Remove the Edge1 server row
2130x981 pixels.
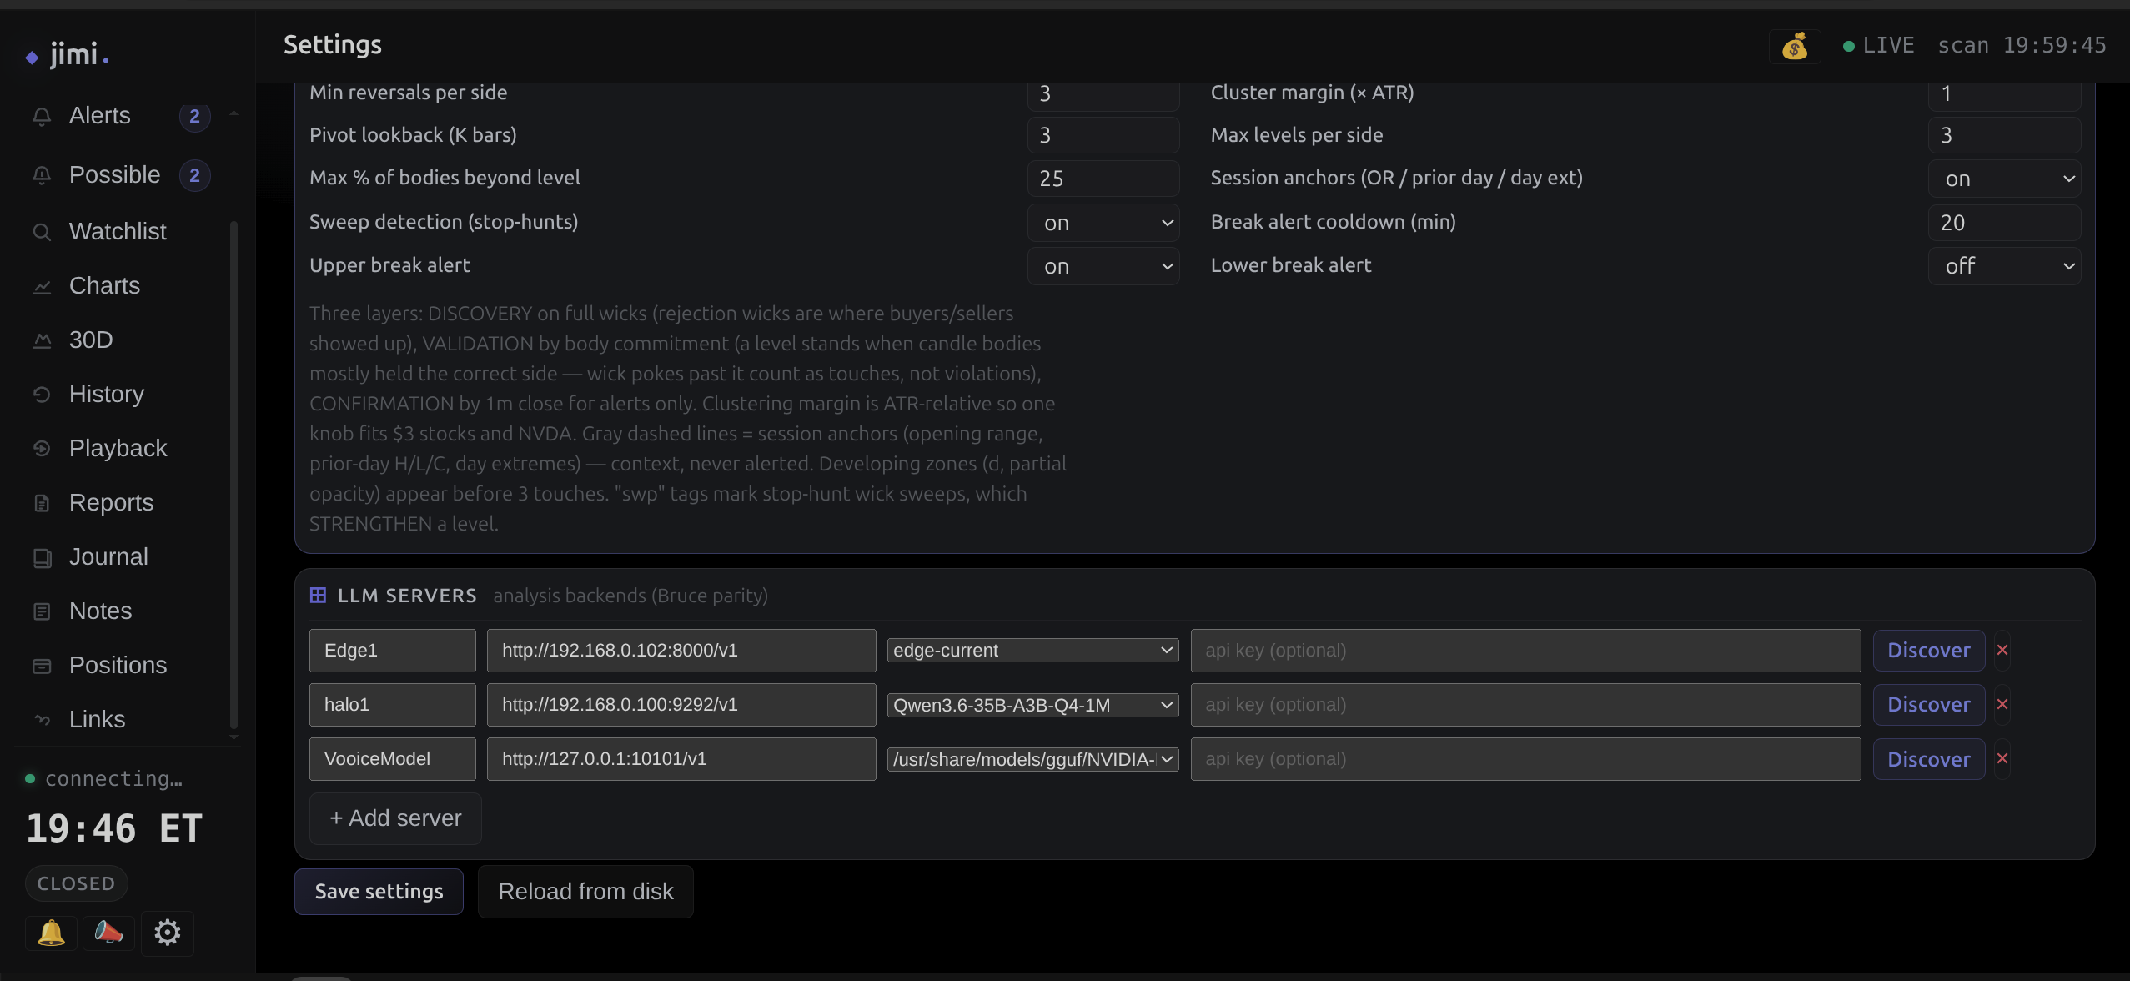(x=2002, y=650)
